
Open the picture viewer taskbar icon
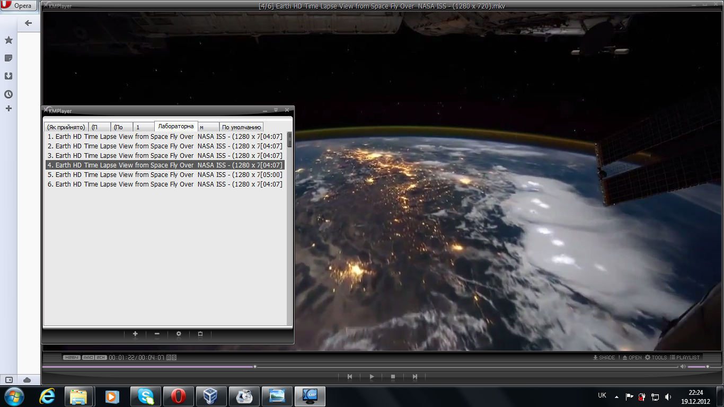[x=277, y=396]
